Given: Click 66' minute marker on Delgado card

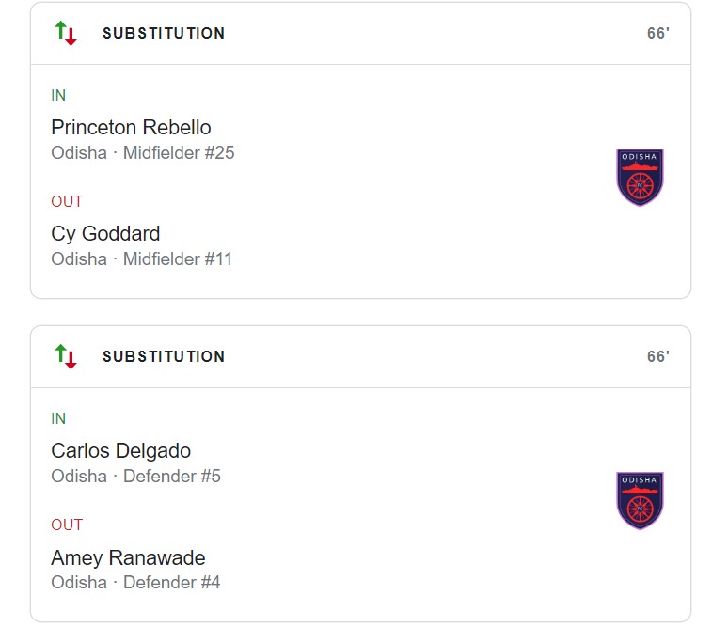Looking at the screenshot, I should pyautogui.click(x=657, y=357).
